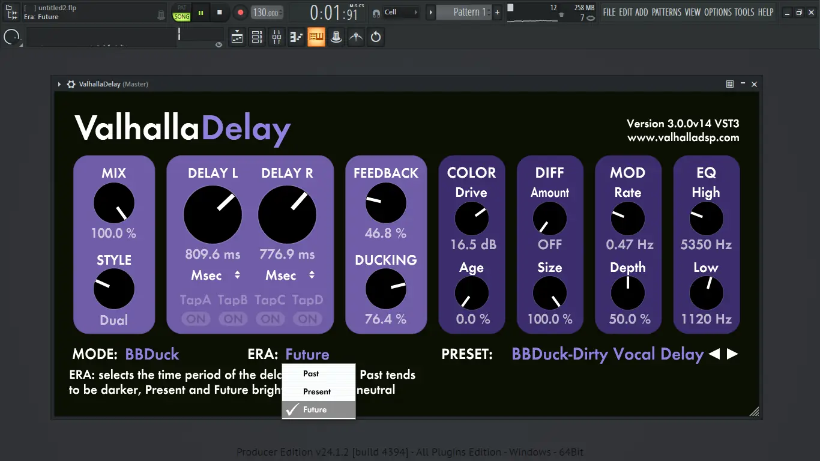The width and height of the screenshot is (820, 461).
Task: Toggle TapD ON switch
Action: pyautogui.click(x=308, y=319)
